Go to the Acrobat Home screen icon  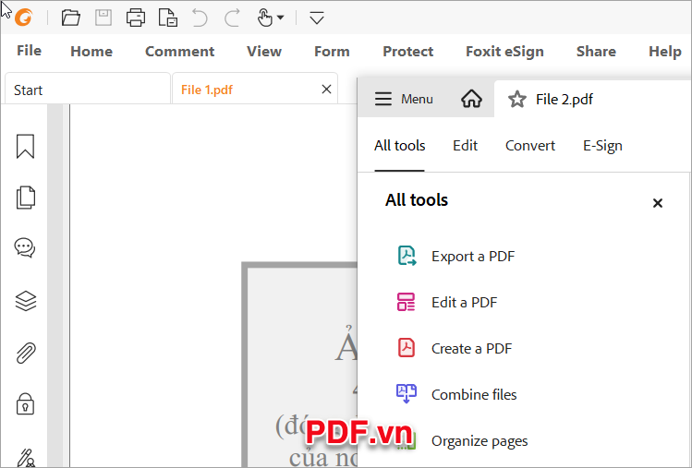[x=471, y=99]
